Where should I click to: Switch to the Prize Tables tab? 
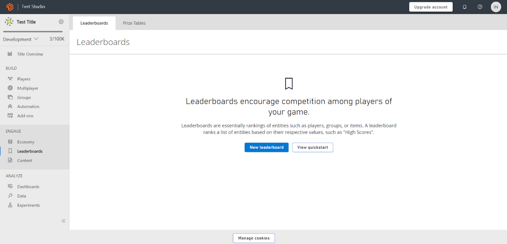[x=134, y=23]
